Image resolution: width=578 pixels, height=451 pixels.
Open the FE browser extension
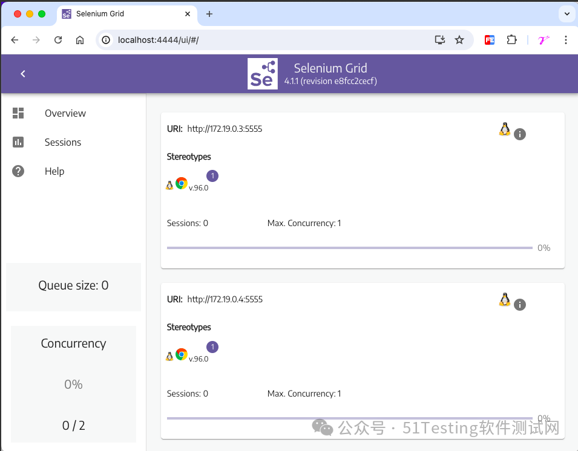click(490, 40)
